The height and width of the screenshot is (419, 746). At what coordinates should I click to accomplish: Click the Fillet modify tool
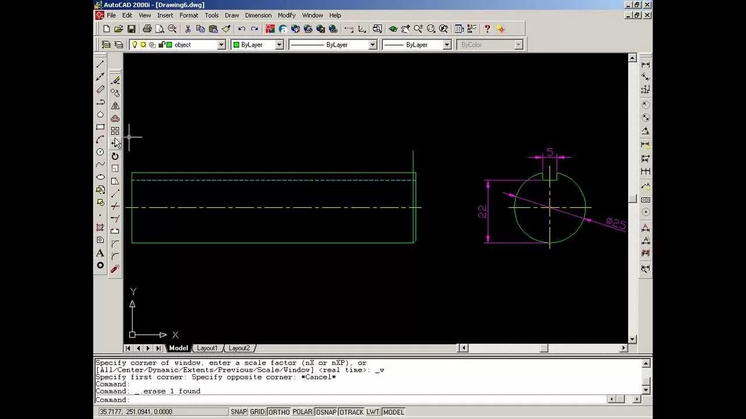pyautogui.click(x=115, y=256)
